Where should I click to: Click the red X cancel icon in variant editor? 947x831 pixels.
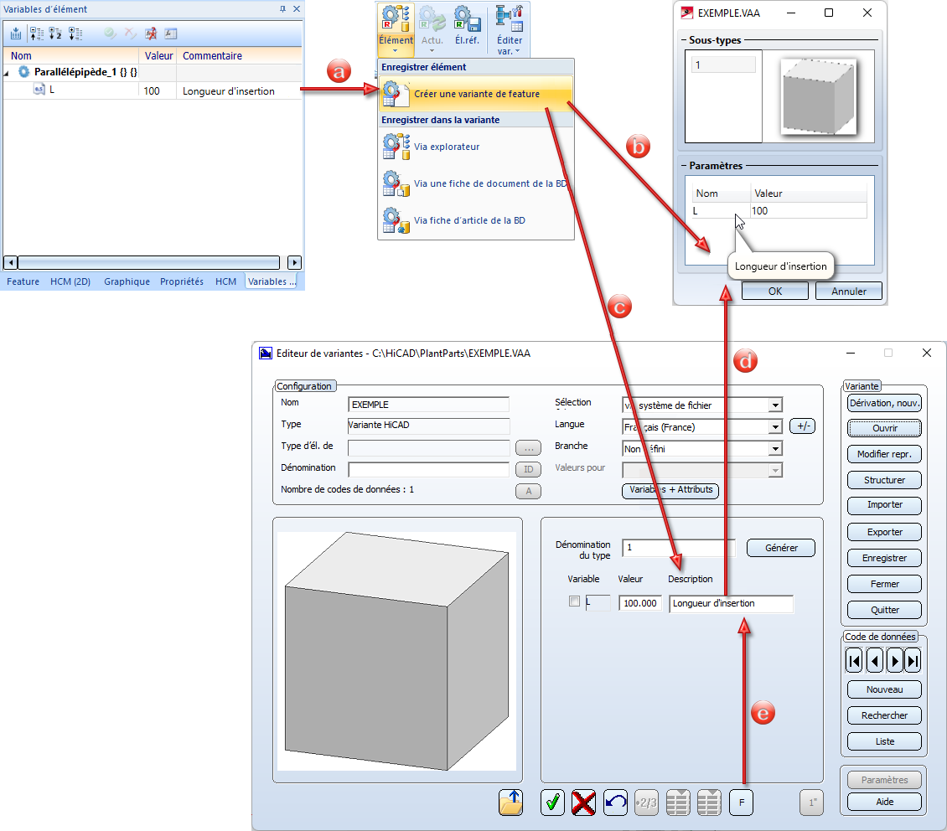[x=583, y=803]
